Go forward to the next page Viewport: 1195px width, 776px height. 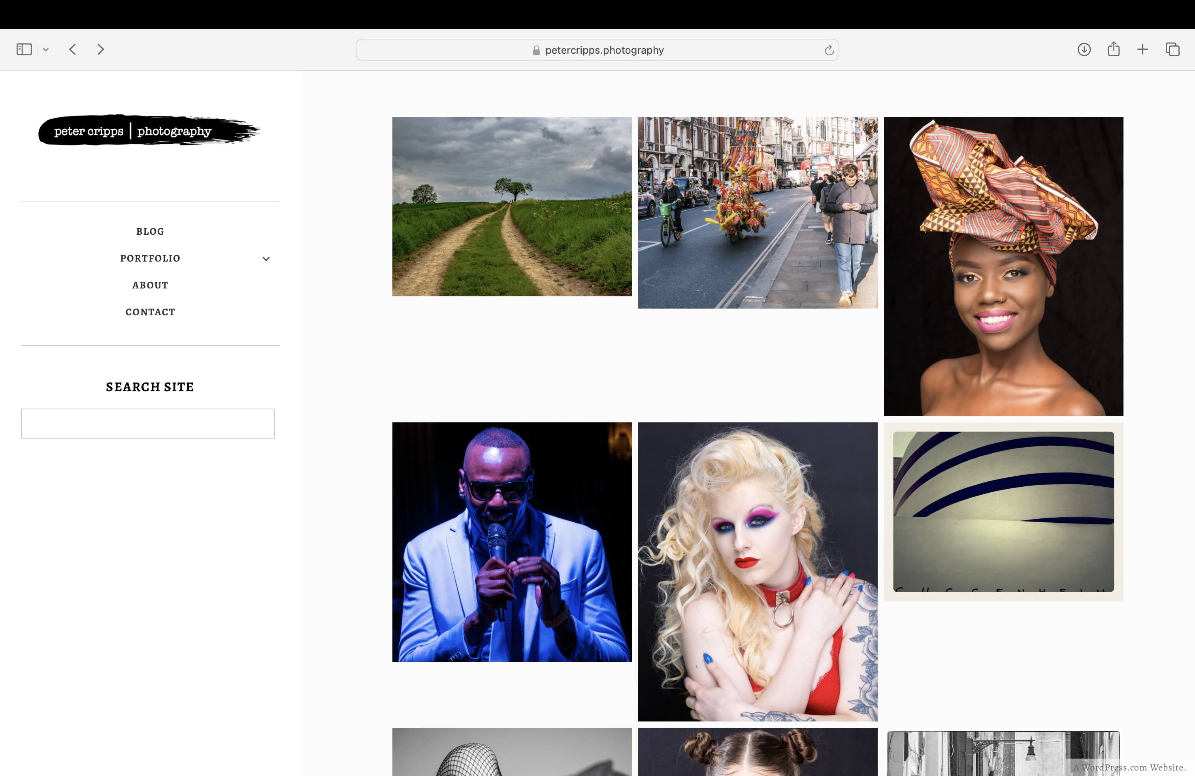(100, 49)
